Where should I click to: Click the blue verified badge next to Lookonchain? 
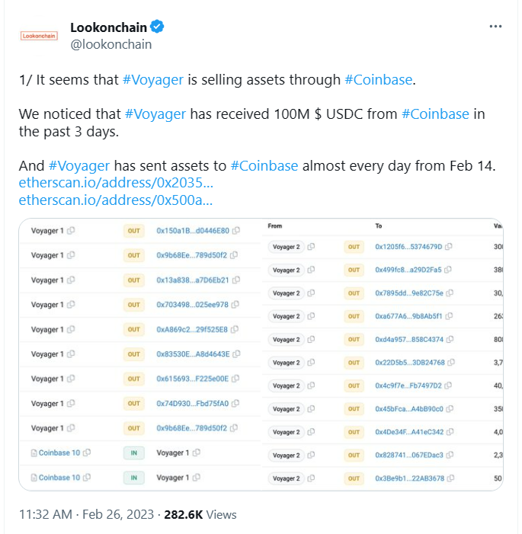coord(157,27)
